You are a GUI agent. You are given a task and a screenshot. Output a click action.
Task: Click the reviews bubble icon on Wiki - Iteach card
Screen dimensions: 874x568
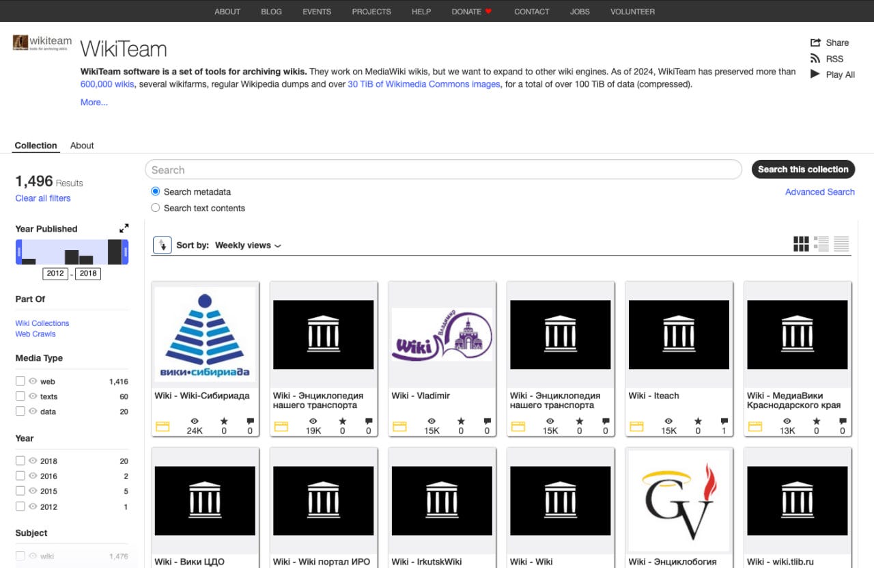(x=724, y=422)
